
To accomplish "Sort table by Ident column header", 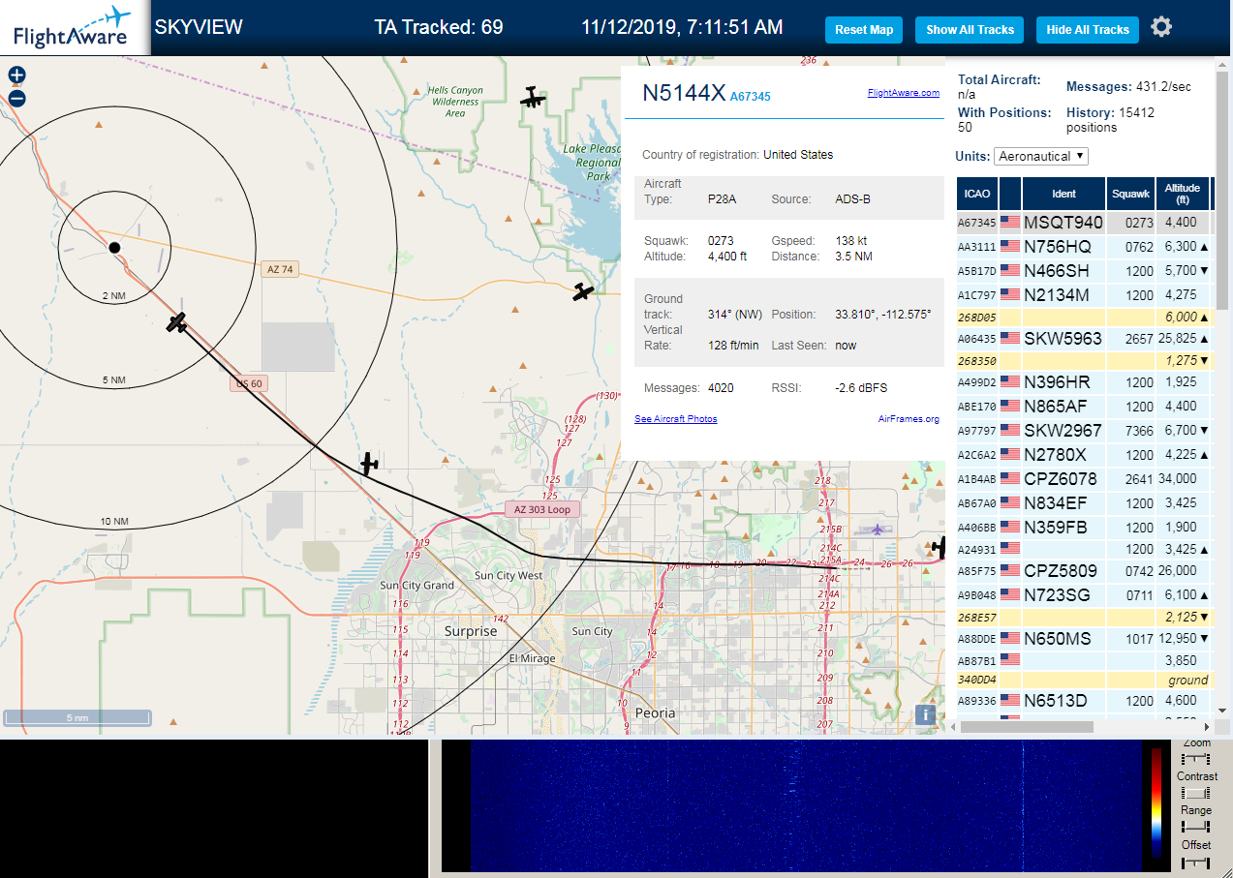I will [x=1063, y=194].
